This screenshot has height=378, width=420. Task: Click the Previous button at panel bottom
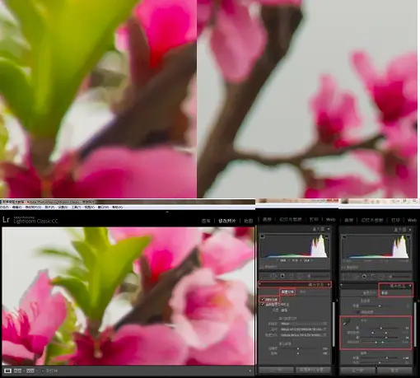[276, 370]
